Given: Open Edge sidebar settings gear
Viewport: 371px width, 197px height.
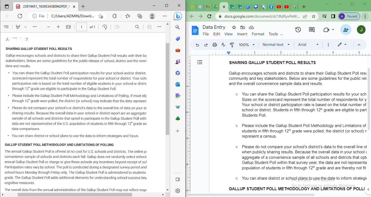Looking at the screenshot, I should [178, 191].
